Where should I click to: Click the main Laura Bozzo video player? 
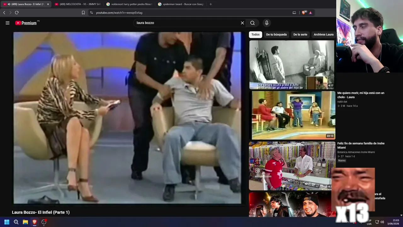(127, 118)
